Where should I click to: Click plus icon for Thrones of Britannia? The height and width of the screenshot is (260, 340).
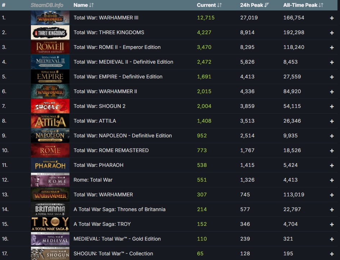(332, 210)
